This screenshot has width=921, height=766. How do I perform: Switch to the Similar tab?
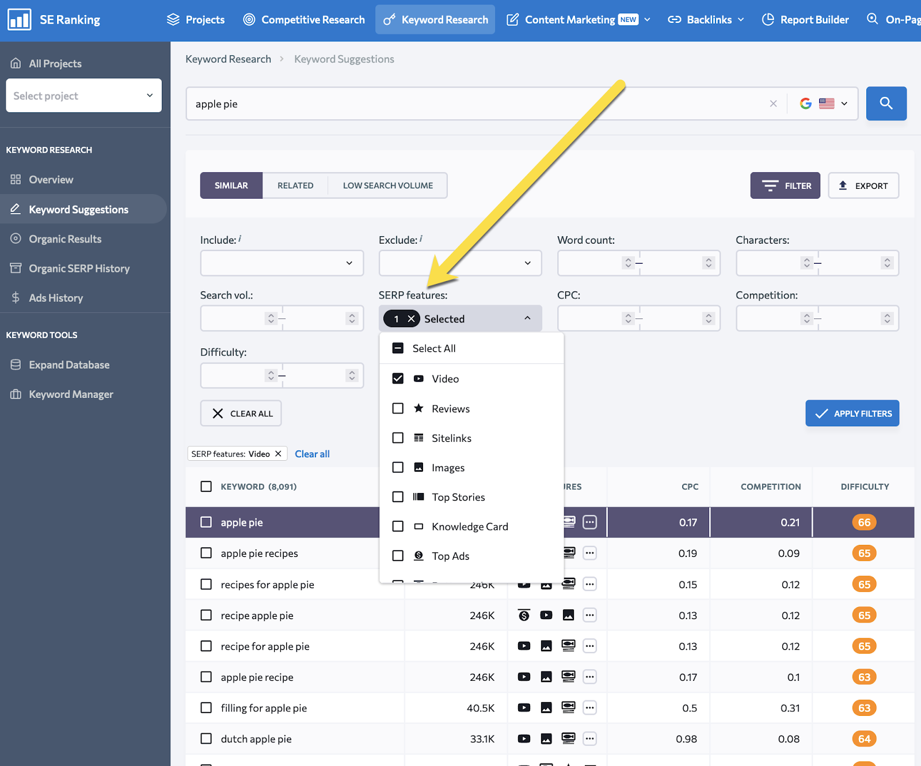pos(231,185)
